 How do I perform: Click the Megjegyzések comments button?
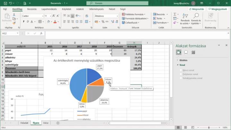click(217, 9)
